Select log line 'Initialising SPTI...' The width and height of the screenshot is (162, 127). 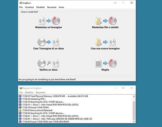pos(34,99)
